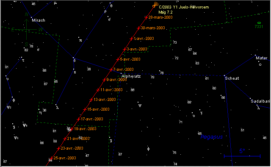
Task: Select the psi Pegasi star
Action: pyautogui.click(x=138, y=102)
